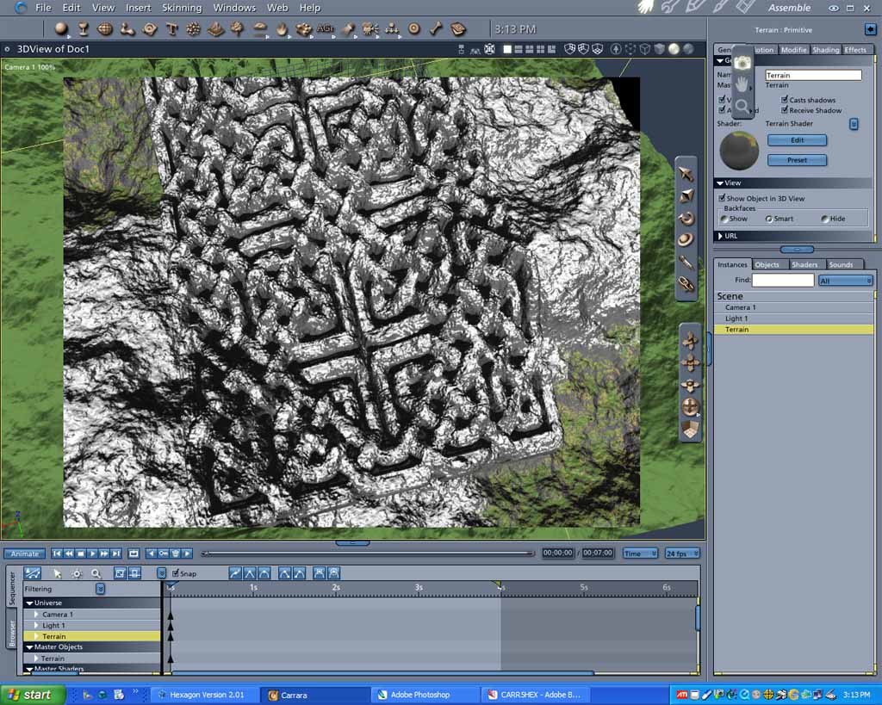Select the sphere primitive tool in toolbar

61,28
